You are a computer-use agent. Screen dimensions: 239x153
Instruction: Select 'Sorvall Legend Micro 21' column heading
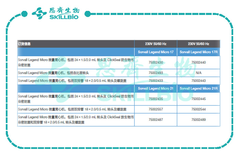click(x=156, y=88)
